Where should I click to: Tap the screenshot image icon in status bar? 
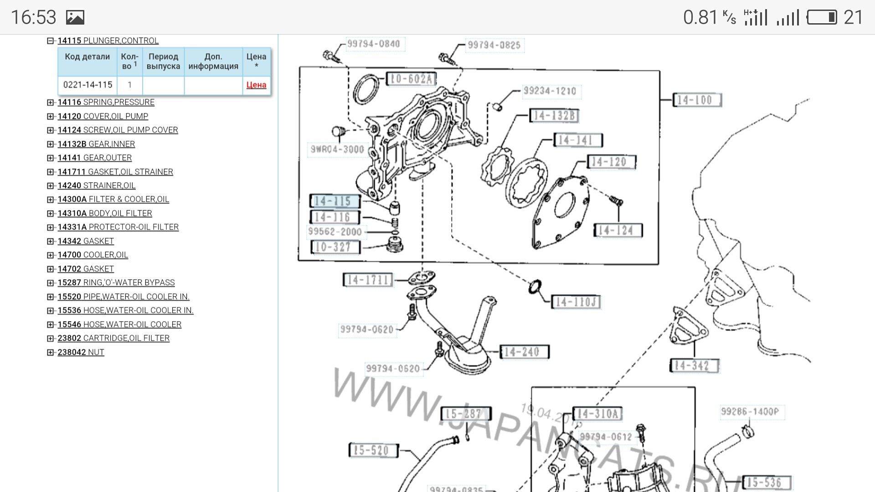(x=75, y=18)
